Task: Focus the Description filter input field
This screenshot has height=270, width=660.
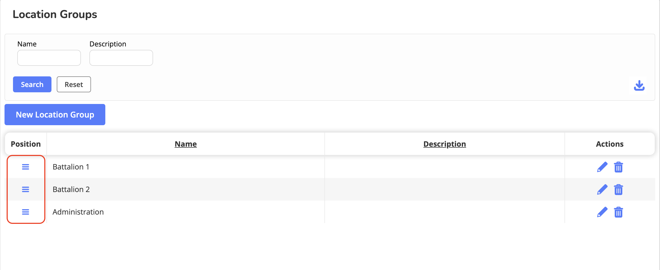Action: click(121, 58)
